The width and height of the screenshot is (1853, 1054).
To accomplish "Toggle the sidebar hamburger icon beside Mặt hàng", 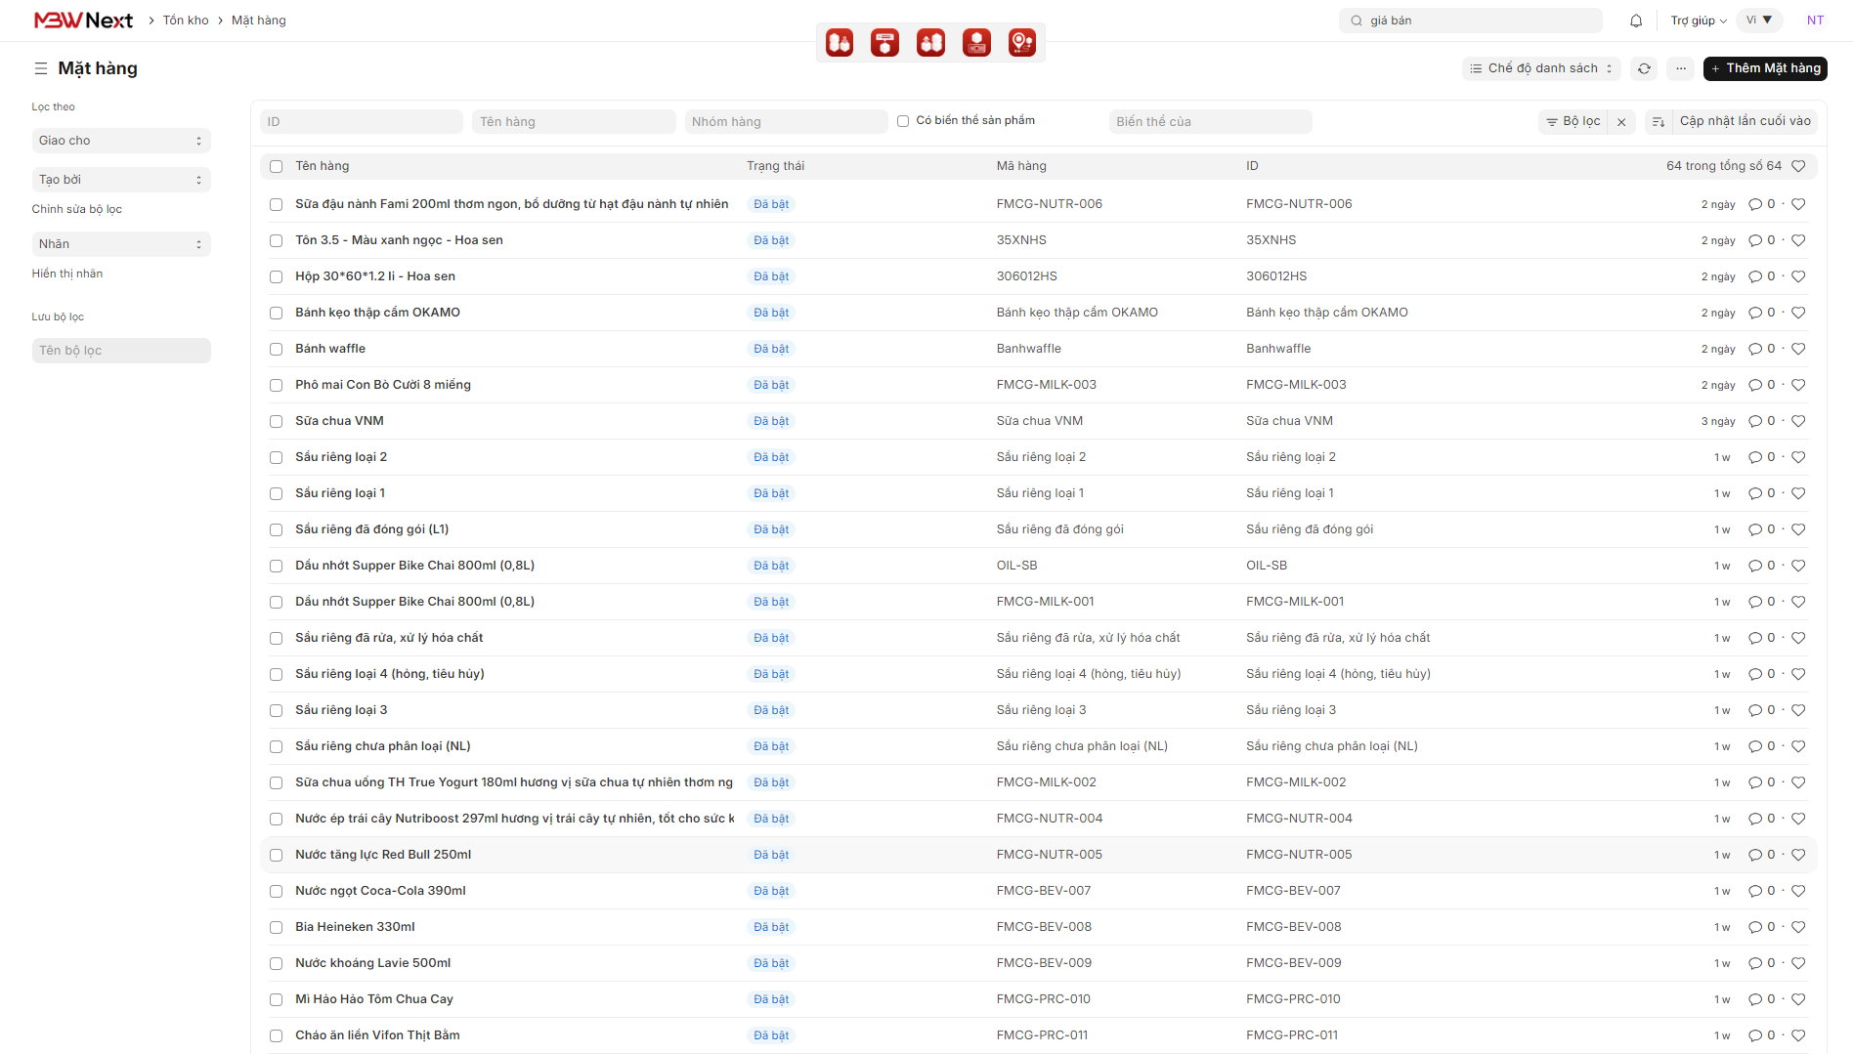I will tap(41, 68).
